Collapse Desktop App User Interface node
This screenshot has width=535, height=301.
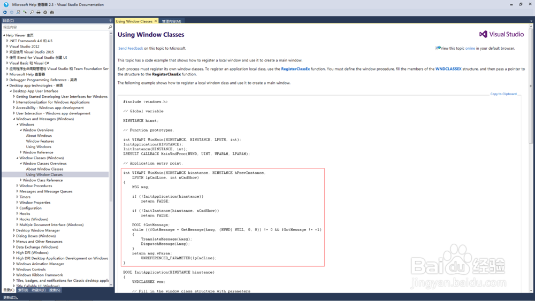[11, 91]
